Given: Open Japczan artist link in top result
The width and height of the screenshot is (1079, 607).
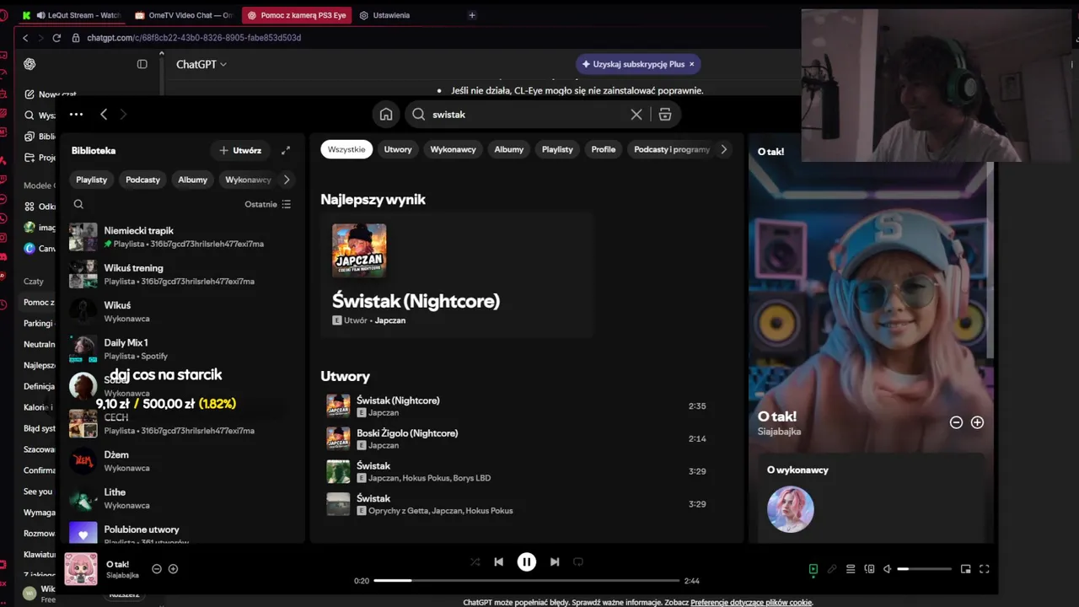Looking at the screenshot, I should [390, 320].
